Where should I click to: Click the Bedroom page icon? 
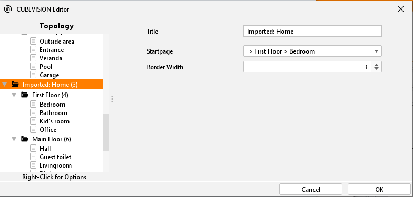(33, 104)
